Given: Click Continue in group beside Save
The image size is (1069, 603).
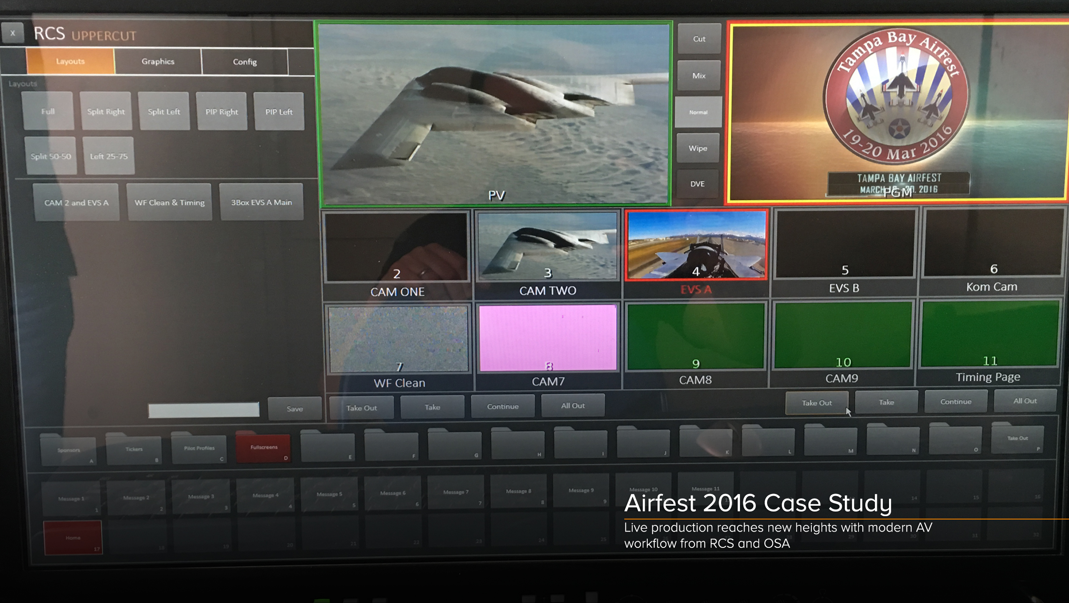Looking at the screenshot, I should pos(503,406).
